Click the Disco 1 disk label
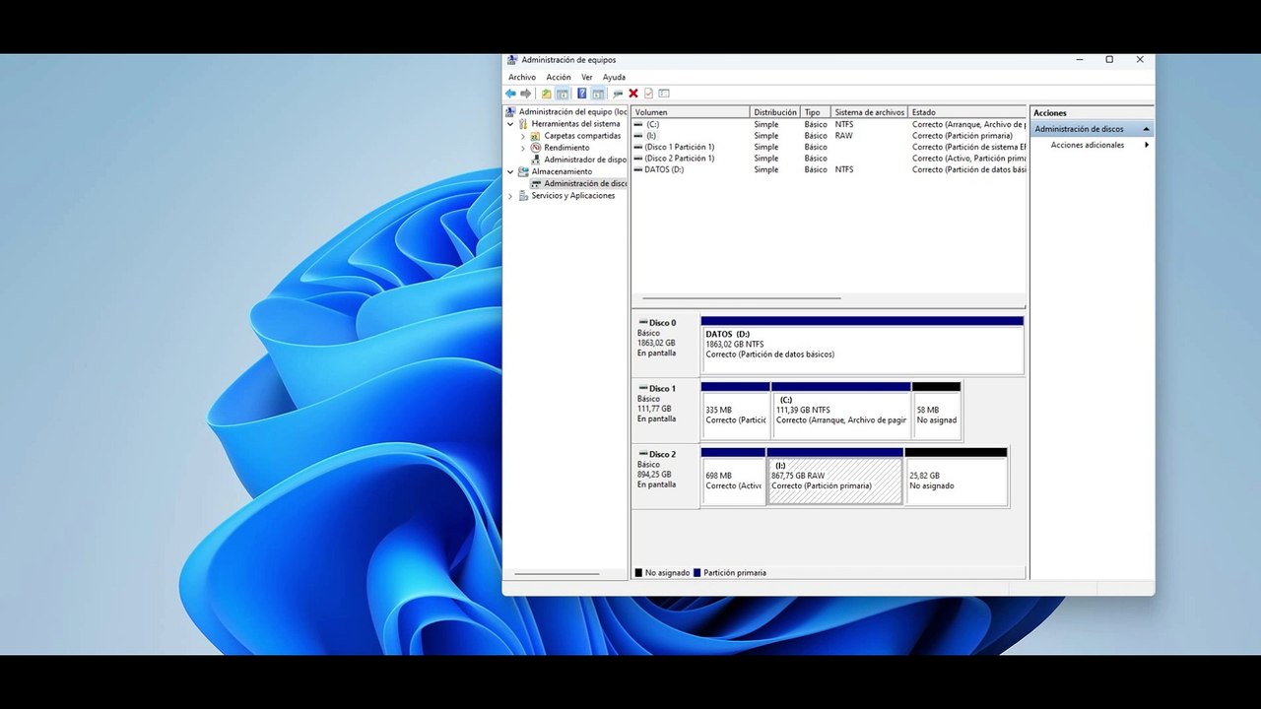Image resolution: width=1261 pixels, height=709 pixels. 665,409
